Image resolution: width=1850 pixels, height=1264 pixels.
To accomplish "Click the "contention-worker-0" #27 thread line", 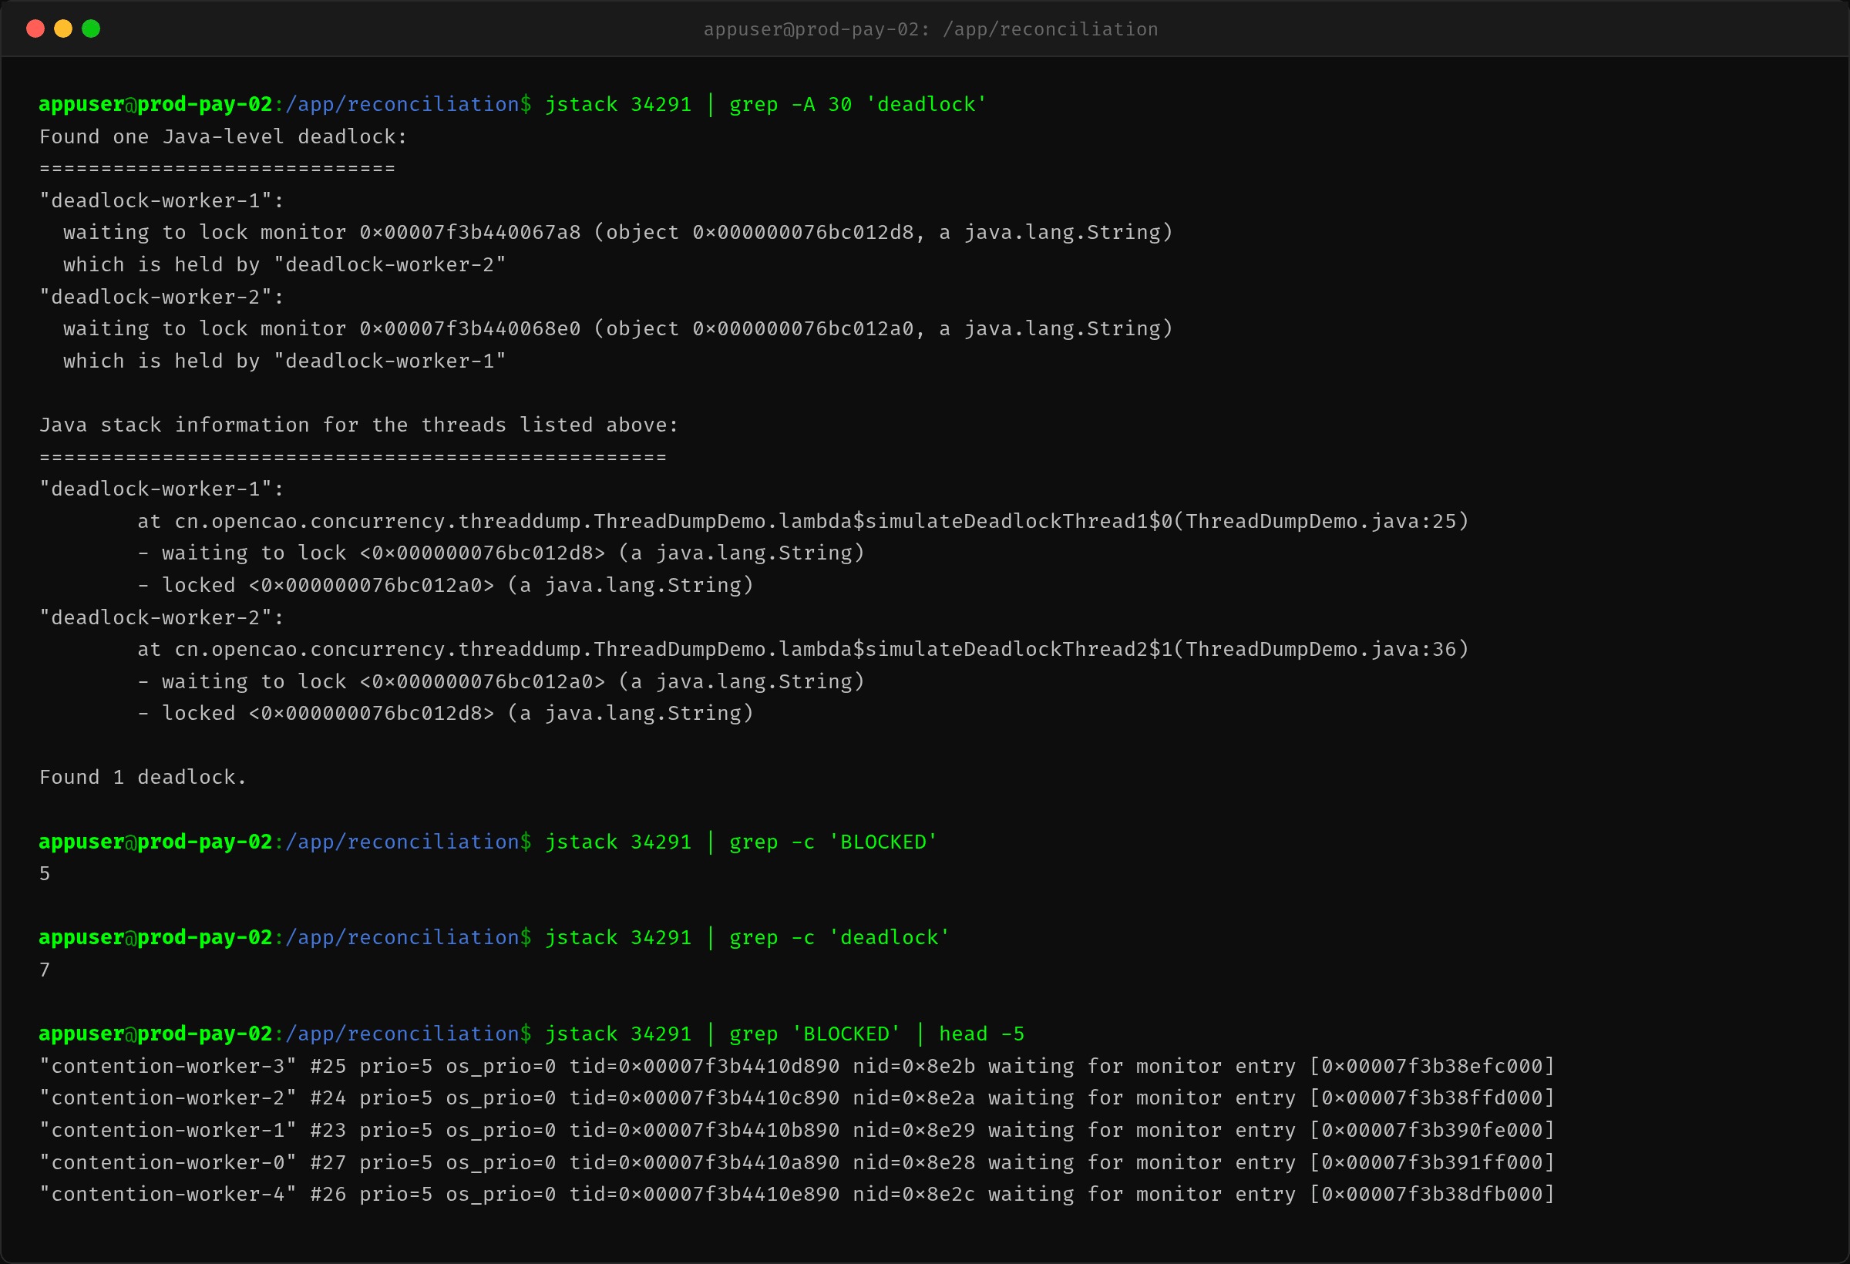I will 796,1162.
